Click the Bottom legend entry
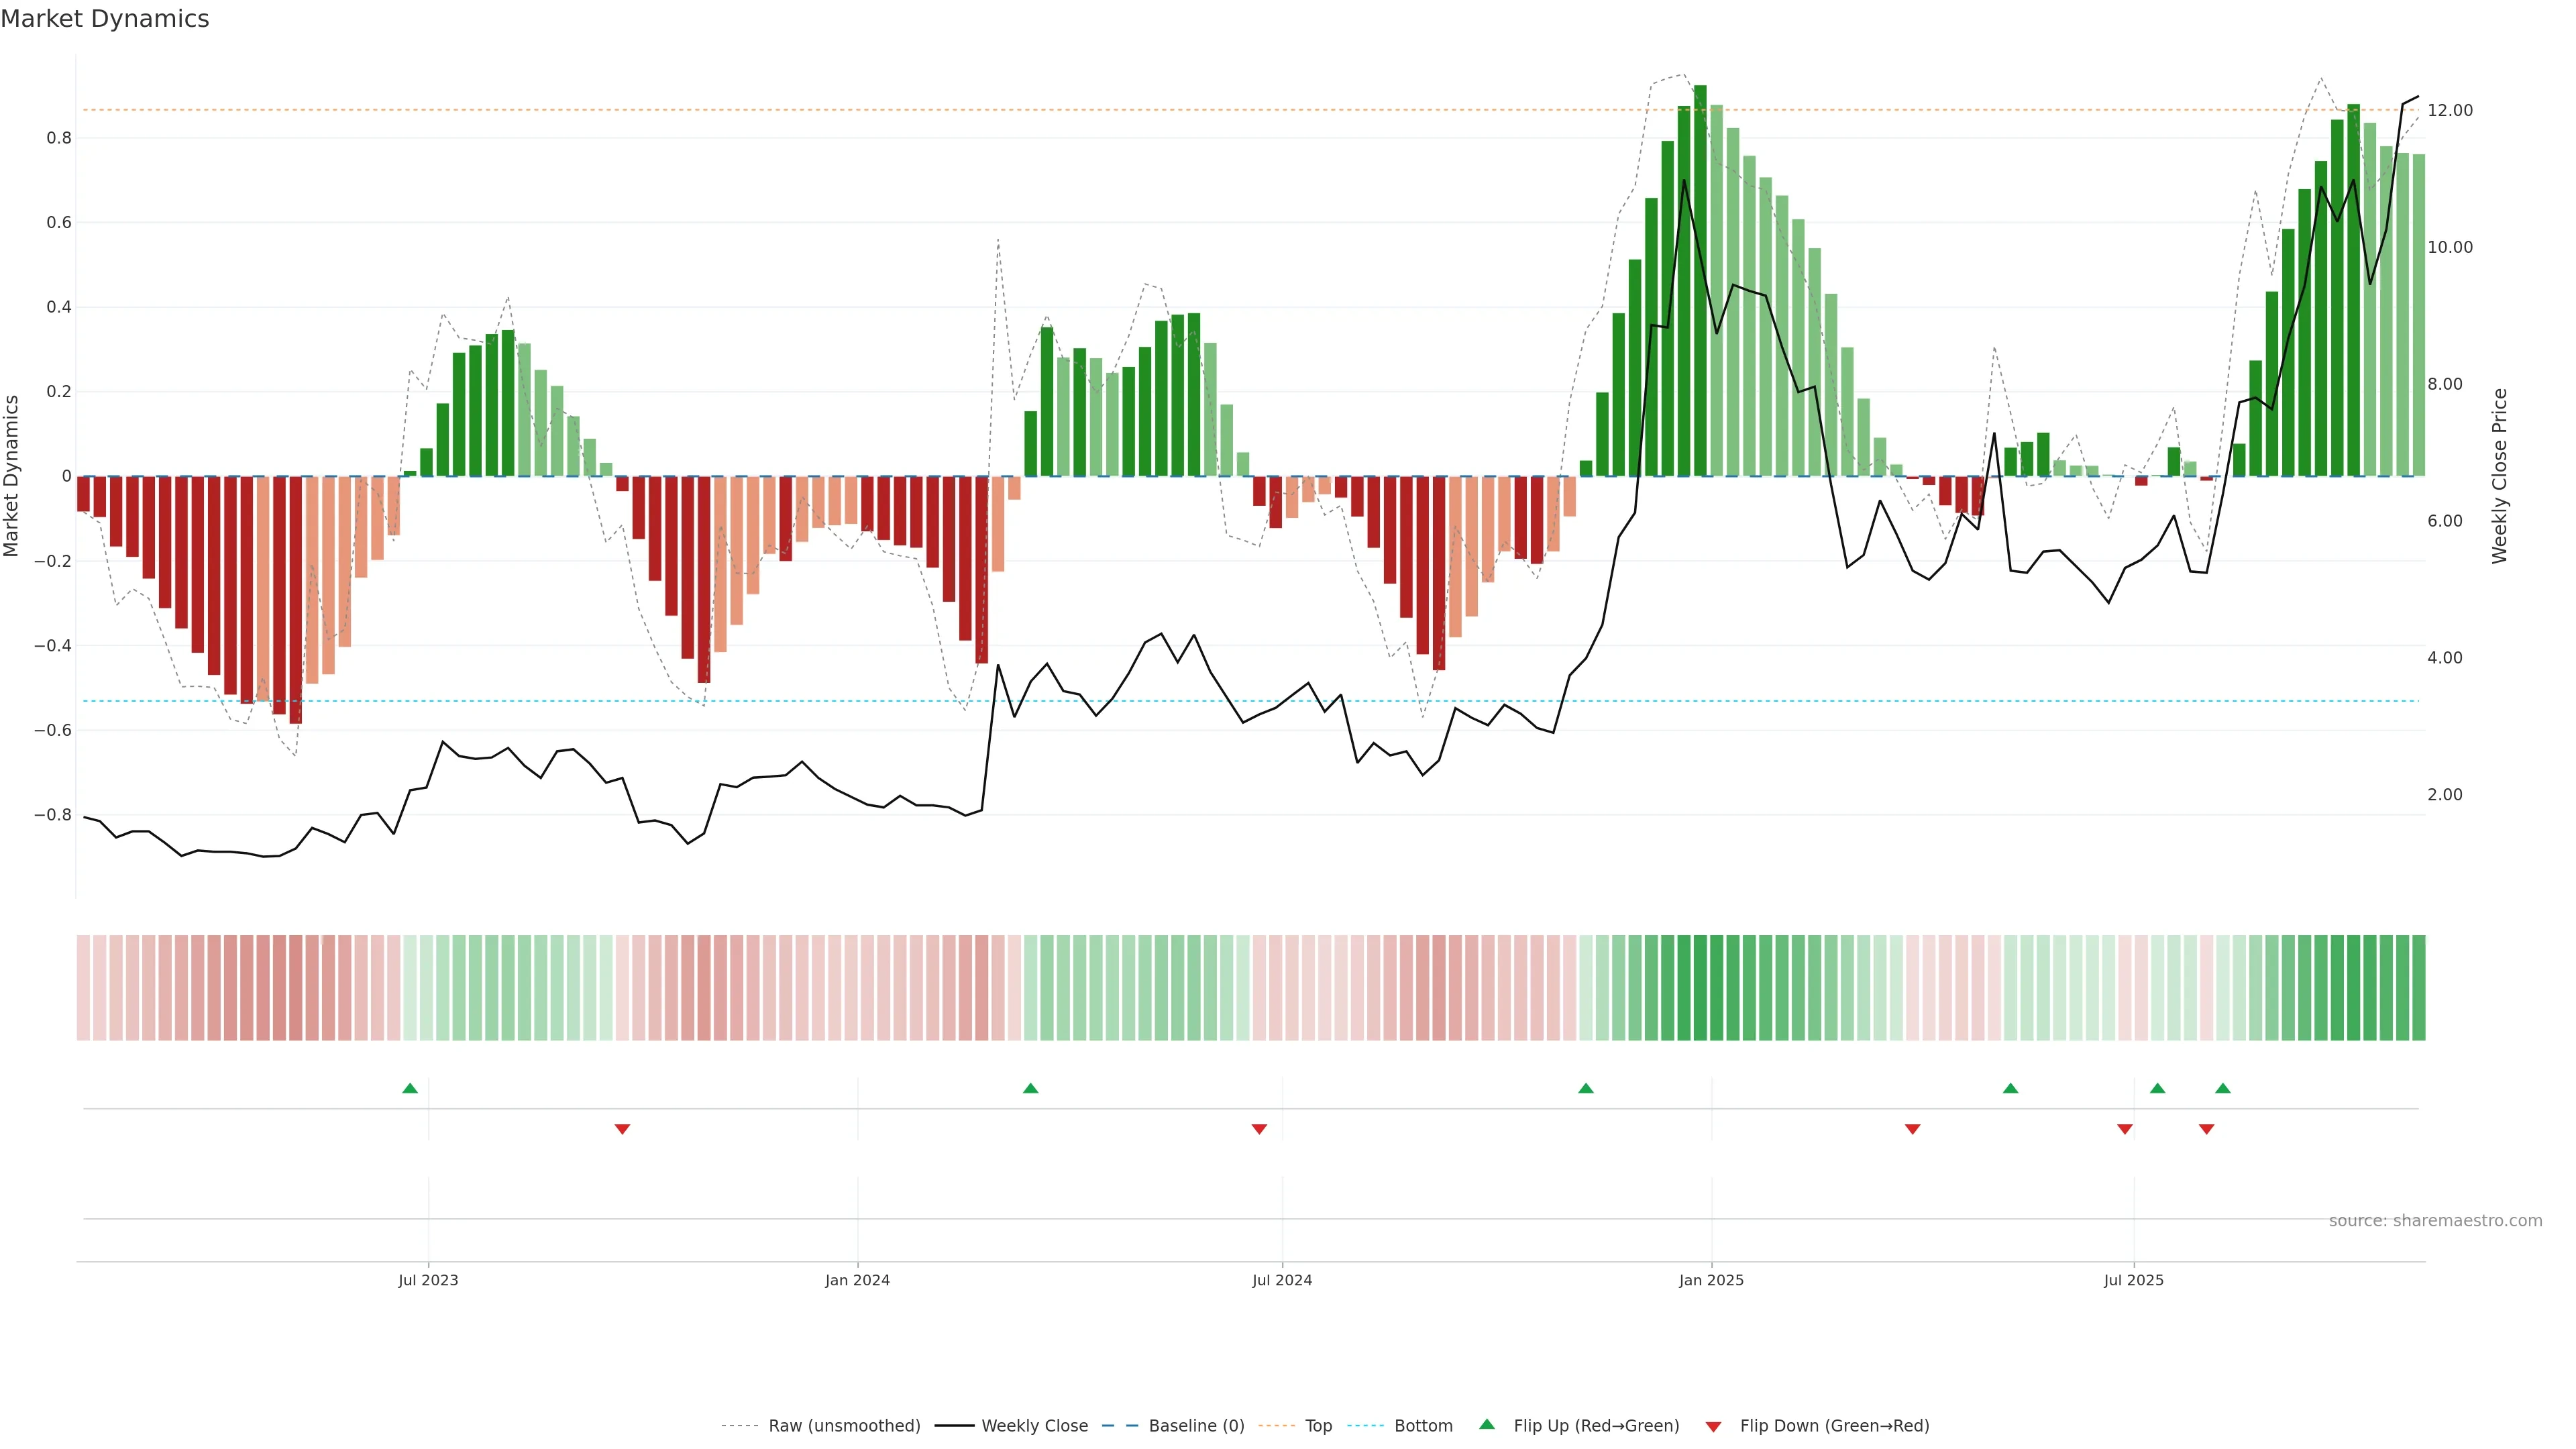 click(1423, 1426)
